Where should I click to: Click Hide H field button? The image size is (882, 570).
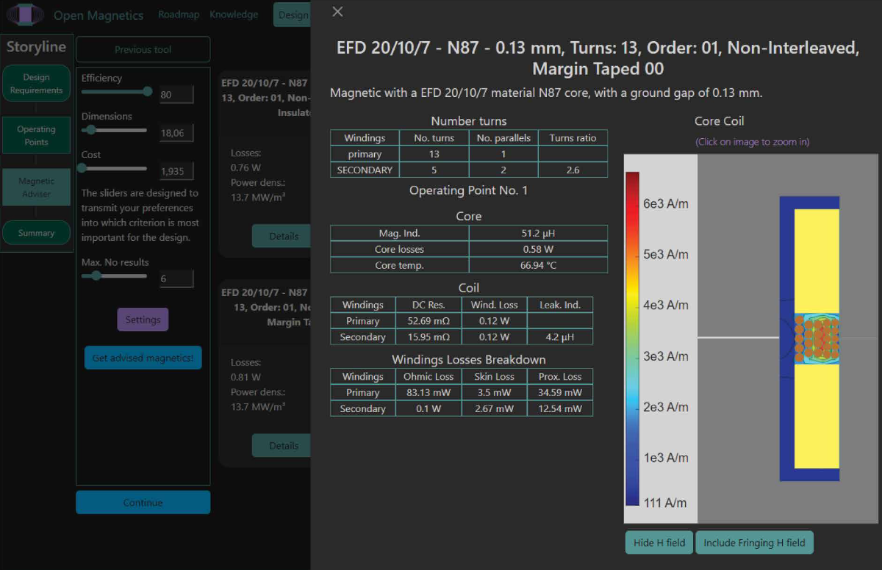point(659,543)
